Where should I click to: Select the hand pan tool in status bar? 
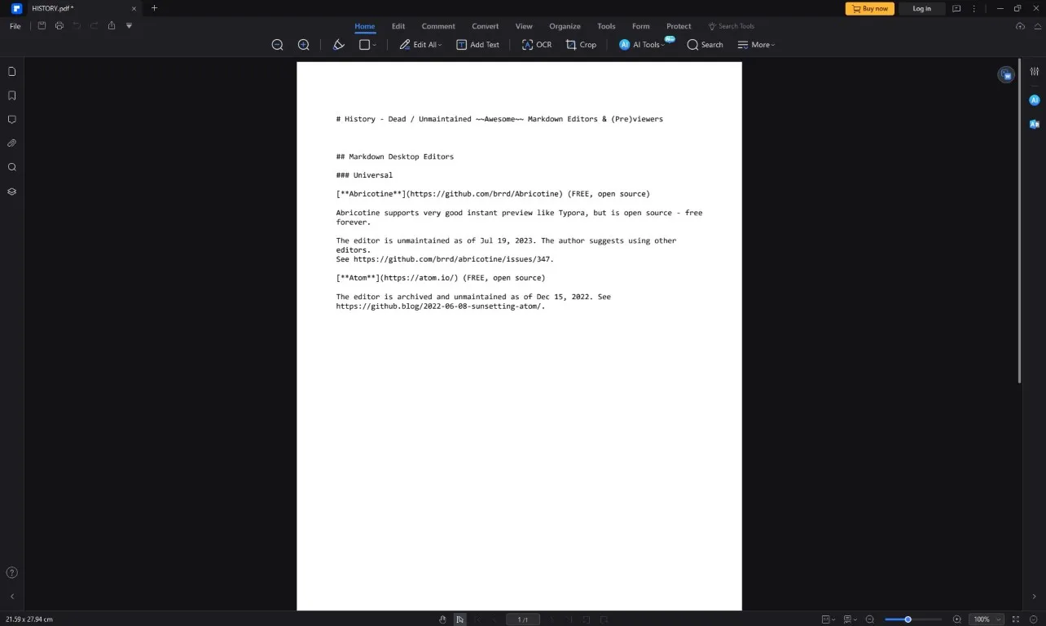click(x=442, y=619)
